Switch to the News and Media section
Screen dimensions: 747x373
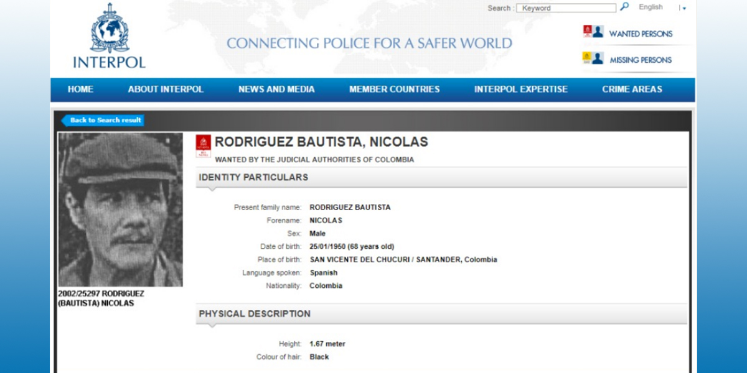(x=276, y=89)
